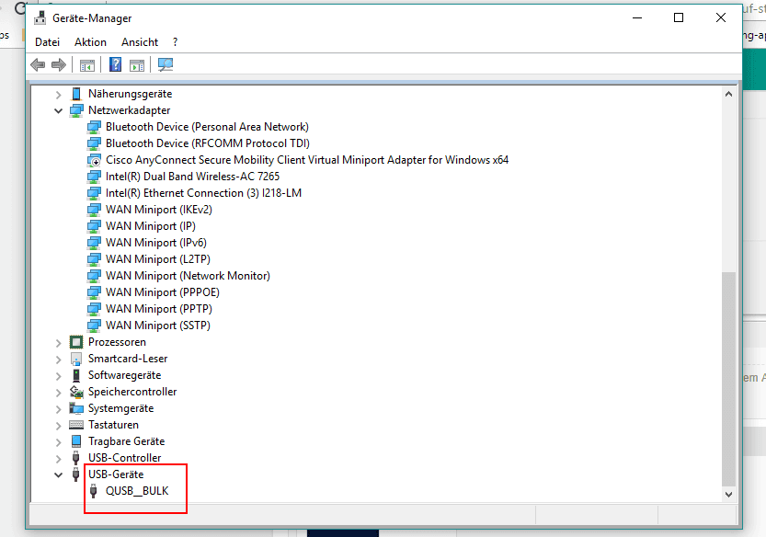Open Help via the blue question mark icon

[115, 64]
